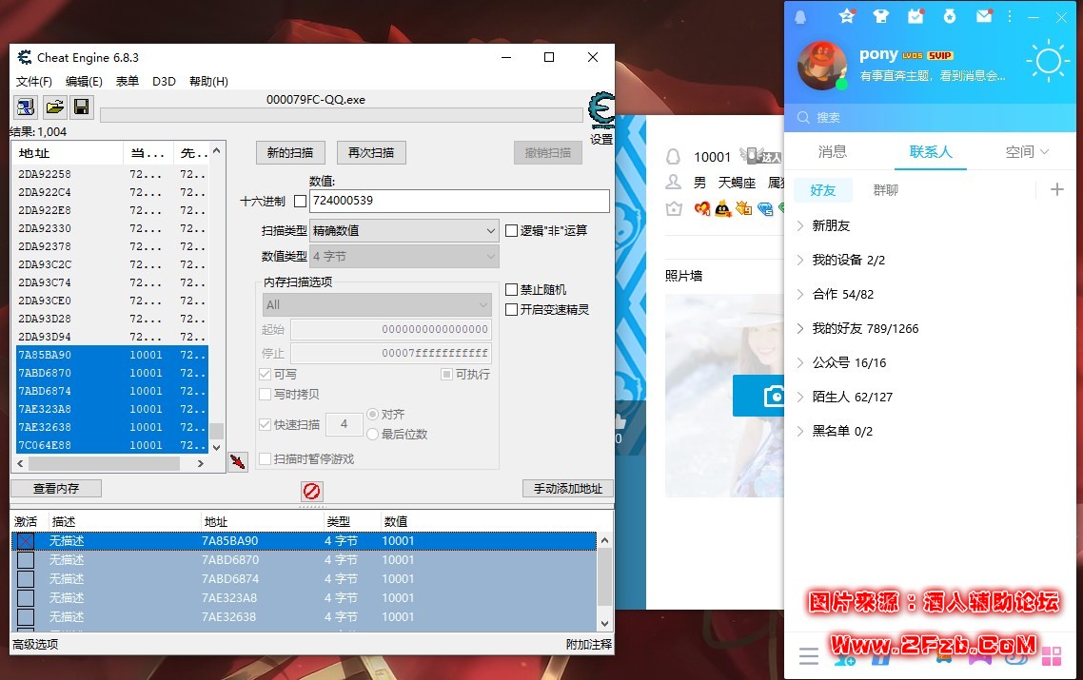Open the 数值类型 4 字节 dropdown
The image size is (1083, 680).
[x=404, y=256]
